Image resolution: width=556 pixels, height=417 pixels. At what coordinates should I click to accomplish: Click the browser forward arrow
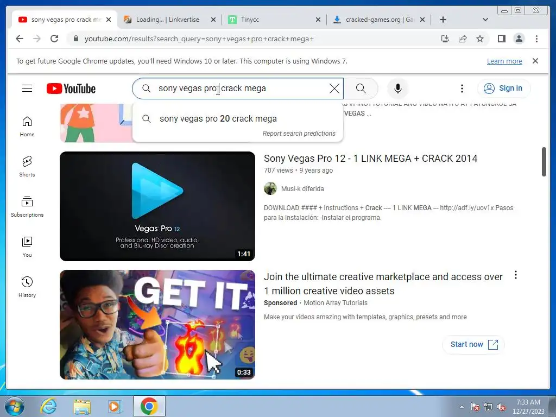[37, 39]
